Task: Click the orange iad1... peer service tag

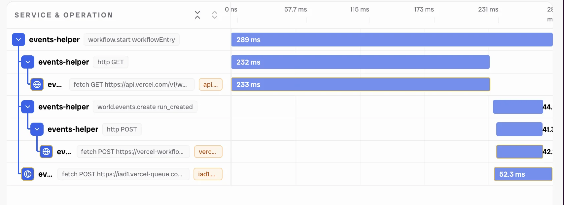Action: click(x=208, y=174)
